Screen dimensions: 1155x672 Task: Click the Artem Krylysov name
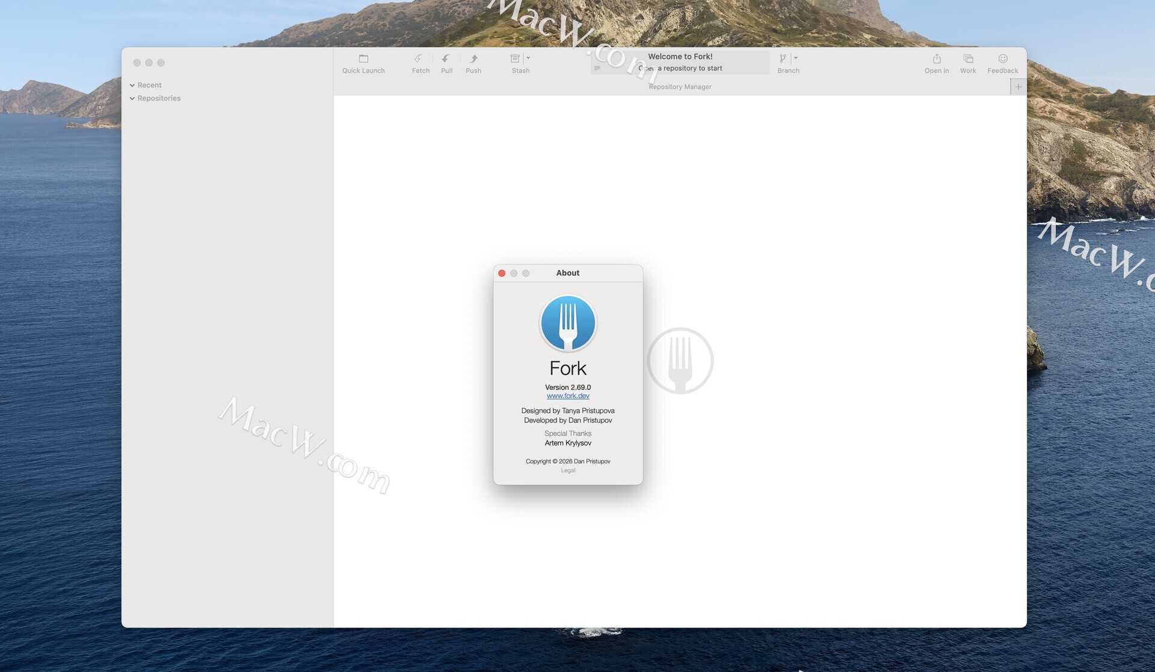click(x=568, y=444)
